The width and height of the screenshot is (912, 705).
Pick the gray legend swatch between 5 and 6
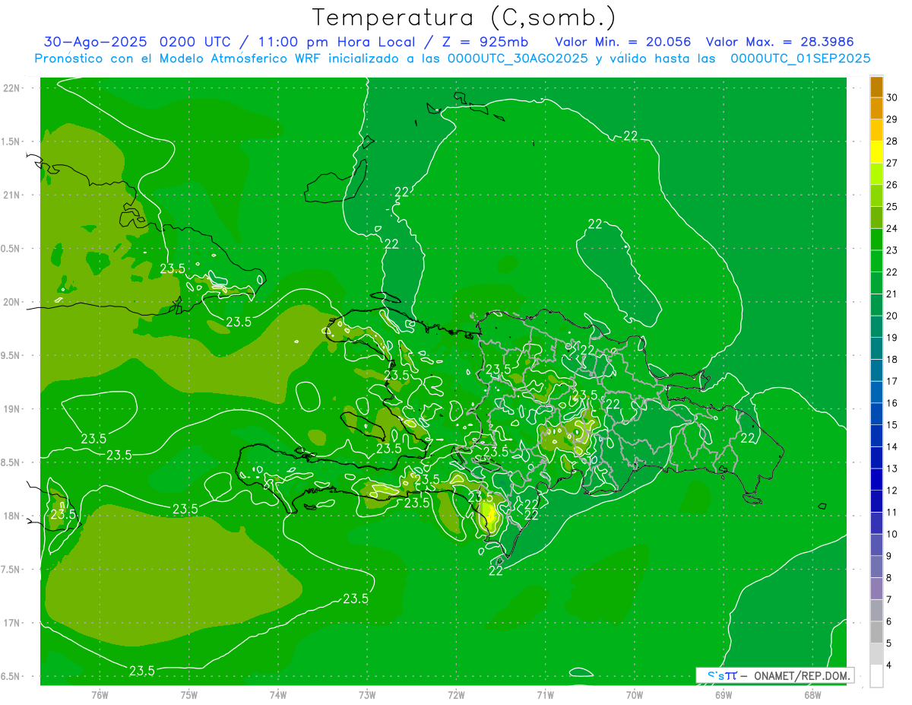point(876,633)
